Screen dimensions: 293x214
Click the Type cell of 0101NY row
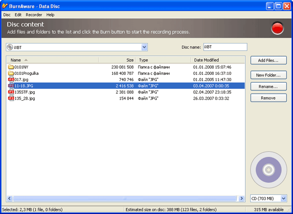(x=154, y=67)
